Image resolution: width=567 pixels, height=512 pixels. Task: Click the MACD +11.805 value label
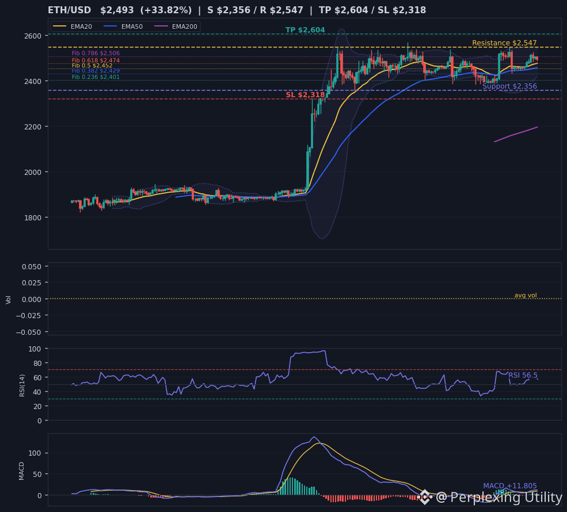(510, 486)
